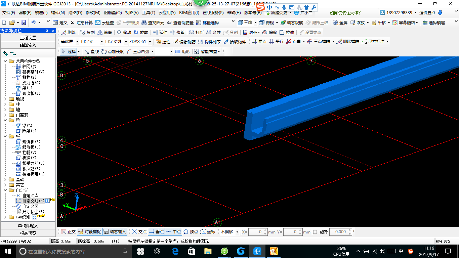
Task: Click the Windows search box on taskbar
Action: pyautogui.click(x=73, y=251)
